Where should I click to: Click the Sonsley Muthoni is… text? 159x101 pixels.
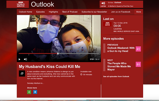point(36,83)
